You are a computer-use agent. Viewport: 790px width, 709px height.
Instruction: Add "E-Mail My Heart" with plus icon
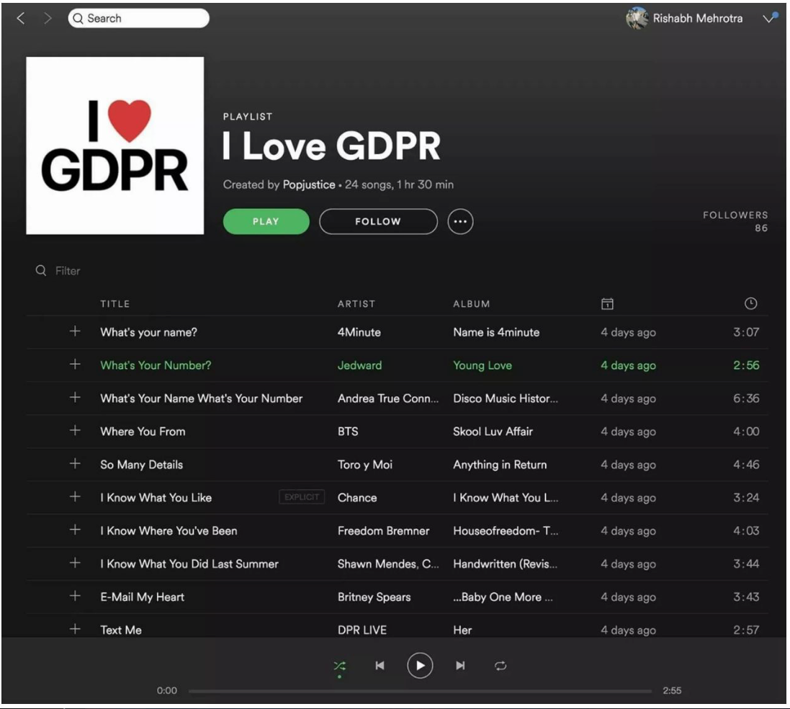tap(75, 596)
